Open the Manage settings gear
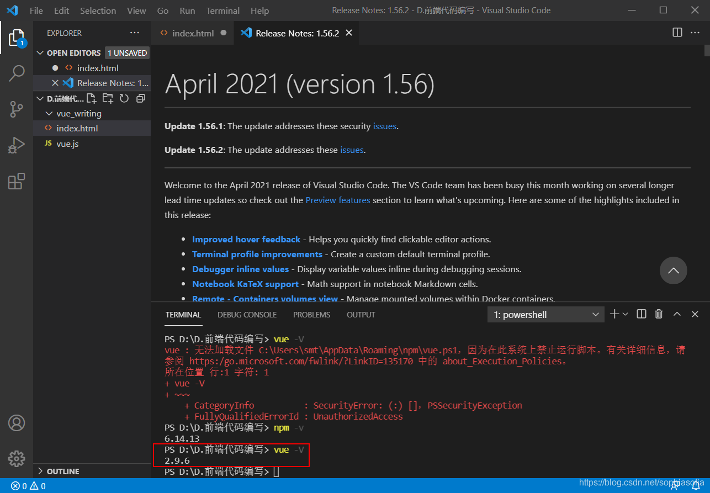710x493 pixels. [16, 458]
